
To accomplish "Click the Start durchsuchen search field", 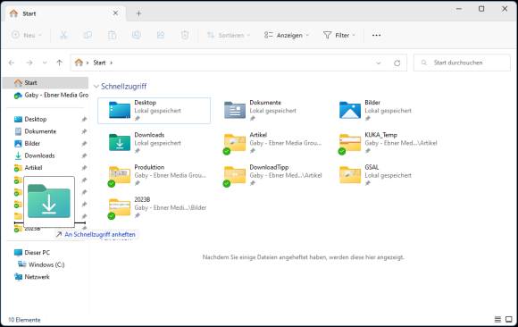I will click(462, 63).
